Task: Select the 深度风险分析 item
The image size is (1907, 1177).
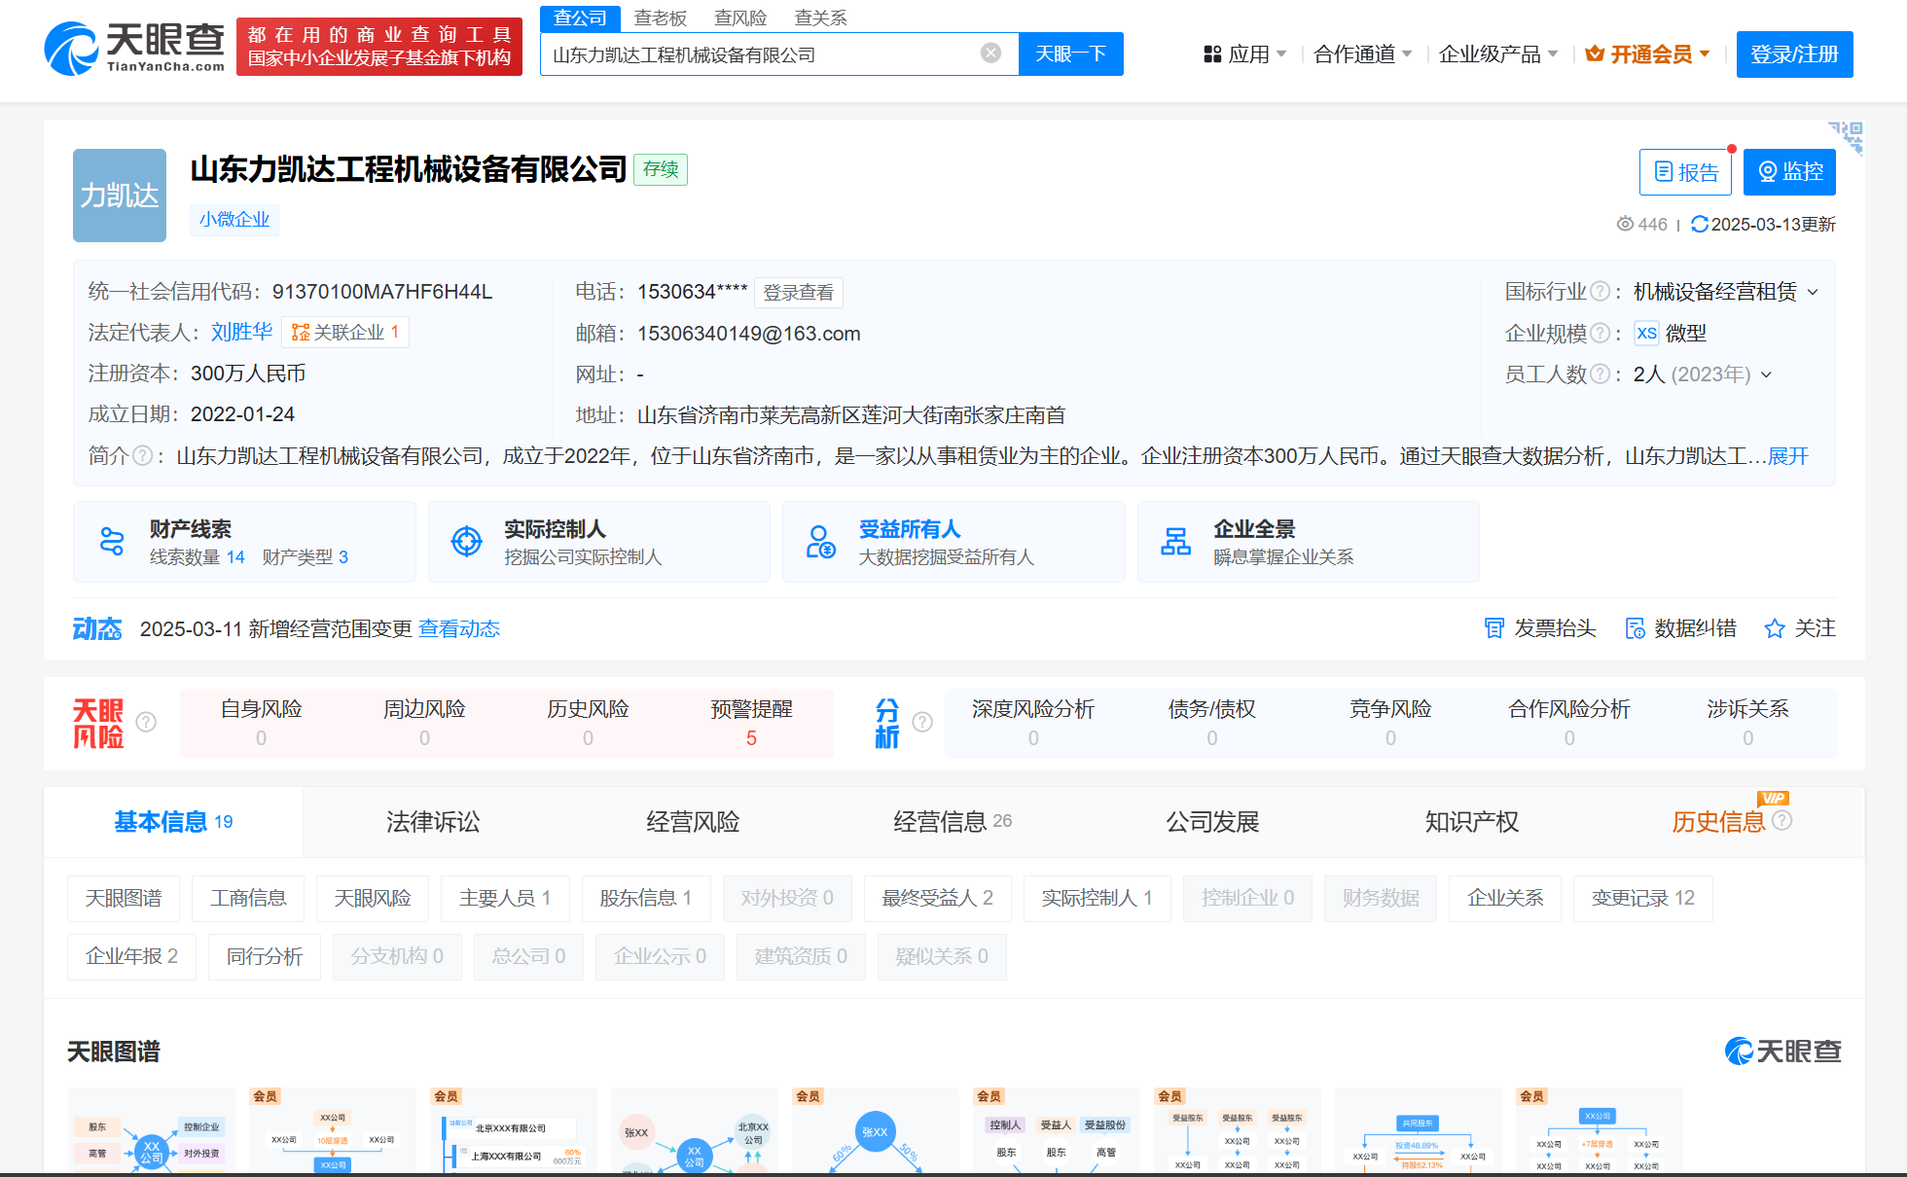Action: 1033,723
